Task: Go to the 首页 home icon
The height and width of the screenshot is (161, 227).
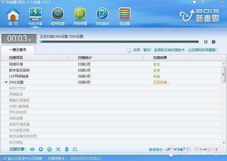Action: click(13, 16)
